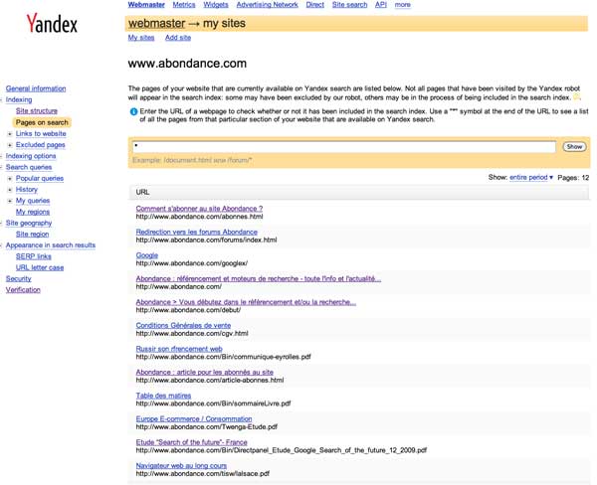Screen dimensions: 597x485
Task: Open the Webmaster tab in top navigation
Action: pos(146,5)
